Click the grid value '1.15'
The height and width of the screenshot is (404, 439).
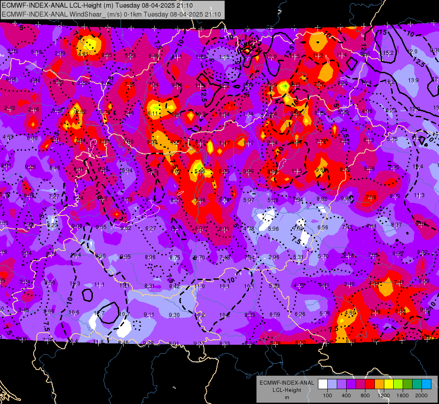point(224,57)
